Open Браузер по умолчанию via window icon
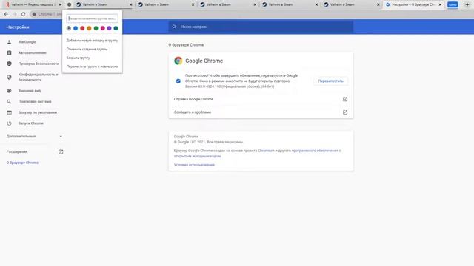Screen dimensions: 474x266 (x=9, y=112)
